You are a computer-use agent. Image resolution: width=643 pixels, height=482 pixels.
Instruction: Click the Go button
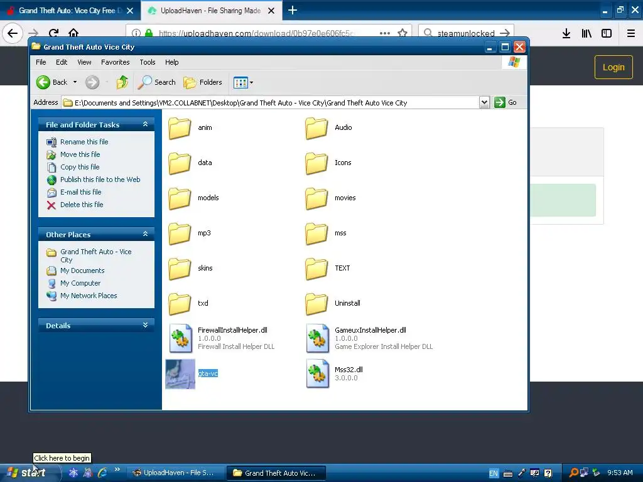click(505, 102)
